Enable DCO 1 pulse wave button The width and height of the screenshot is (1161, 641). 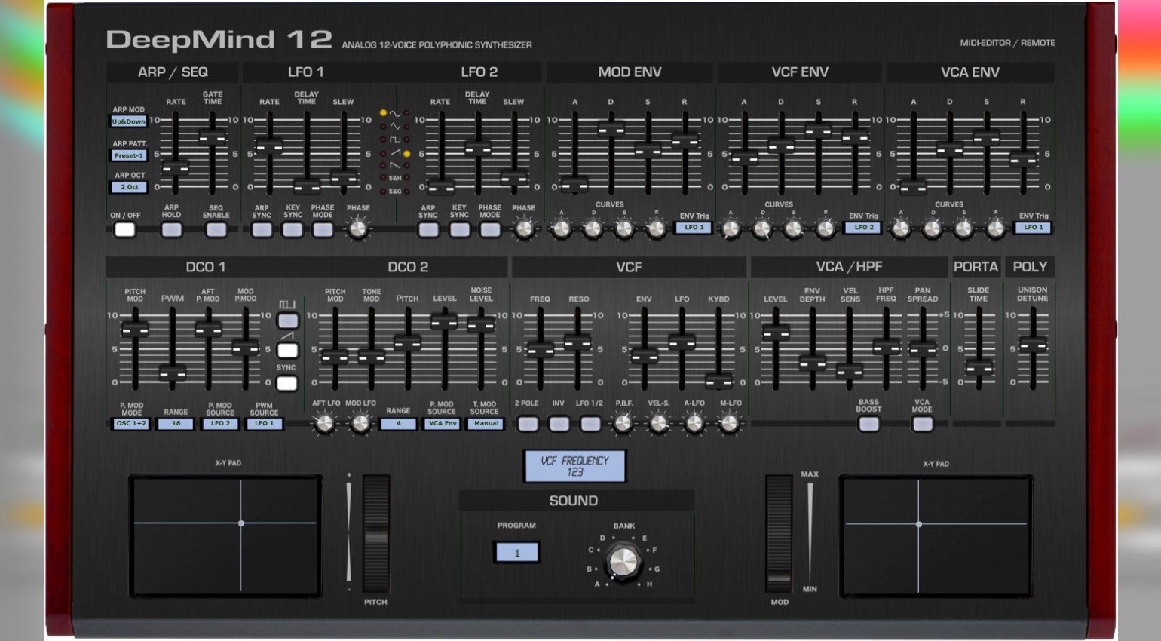click(x=287, y=321)
